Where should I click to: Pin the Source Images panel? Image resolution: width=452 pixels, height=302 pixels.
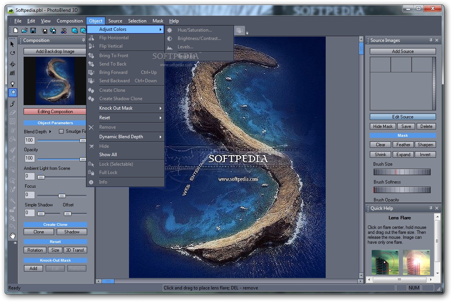[431, 40]
